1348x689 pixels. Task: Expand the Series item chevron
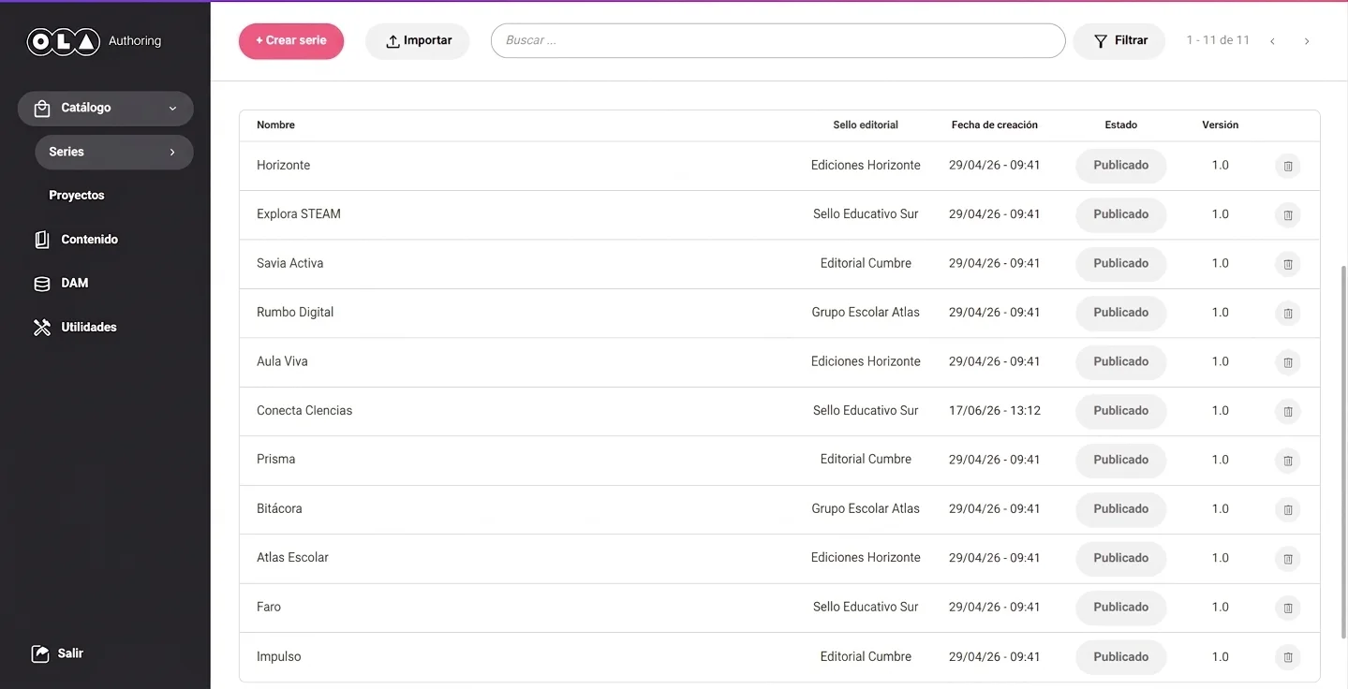tap(172, 152)
